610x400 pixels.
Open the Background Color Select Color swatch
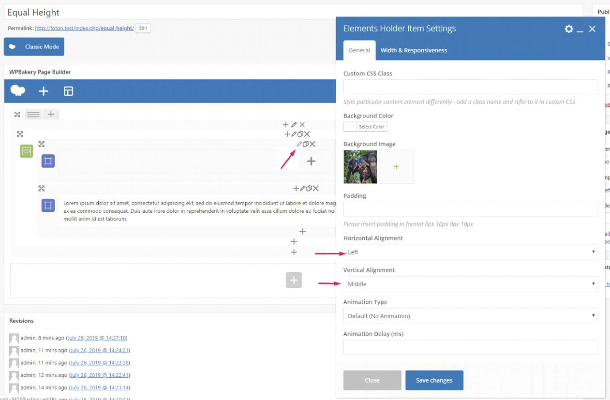click(365, 127)
